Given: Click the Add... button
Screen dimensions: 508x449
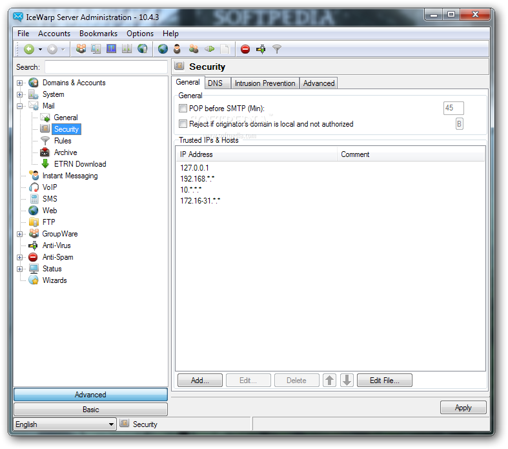Looking at the screenshot, I should [200, 381].
